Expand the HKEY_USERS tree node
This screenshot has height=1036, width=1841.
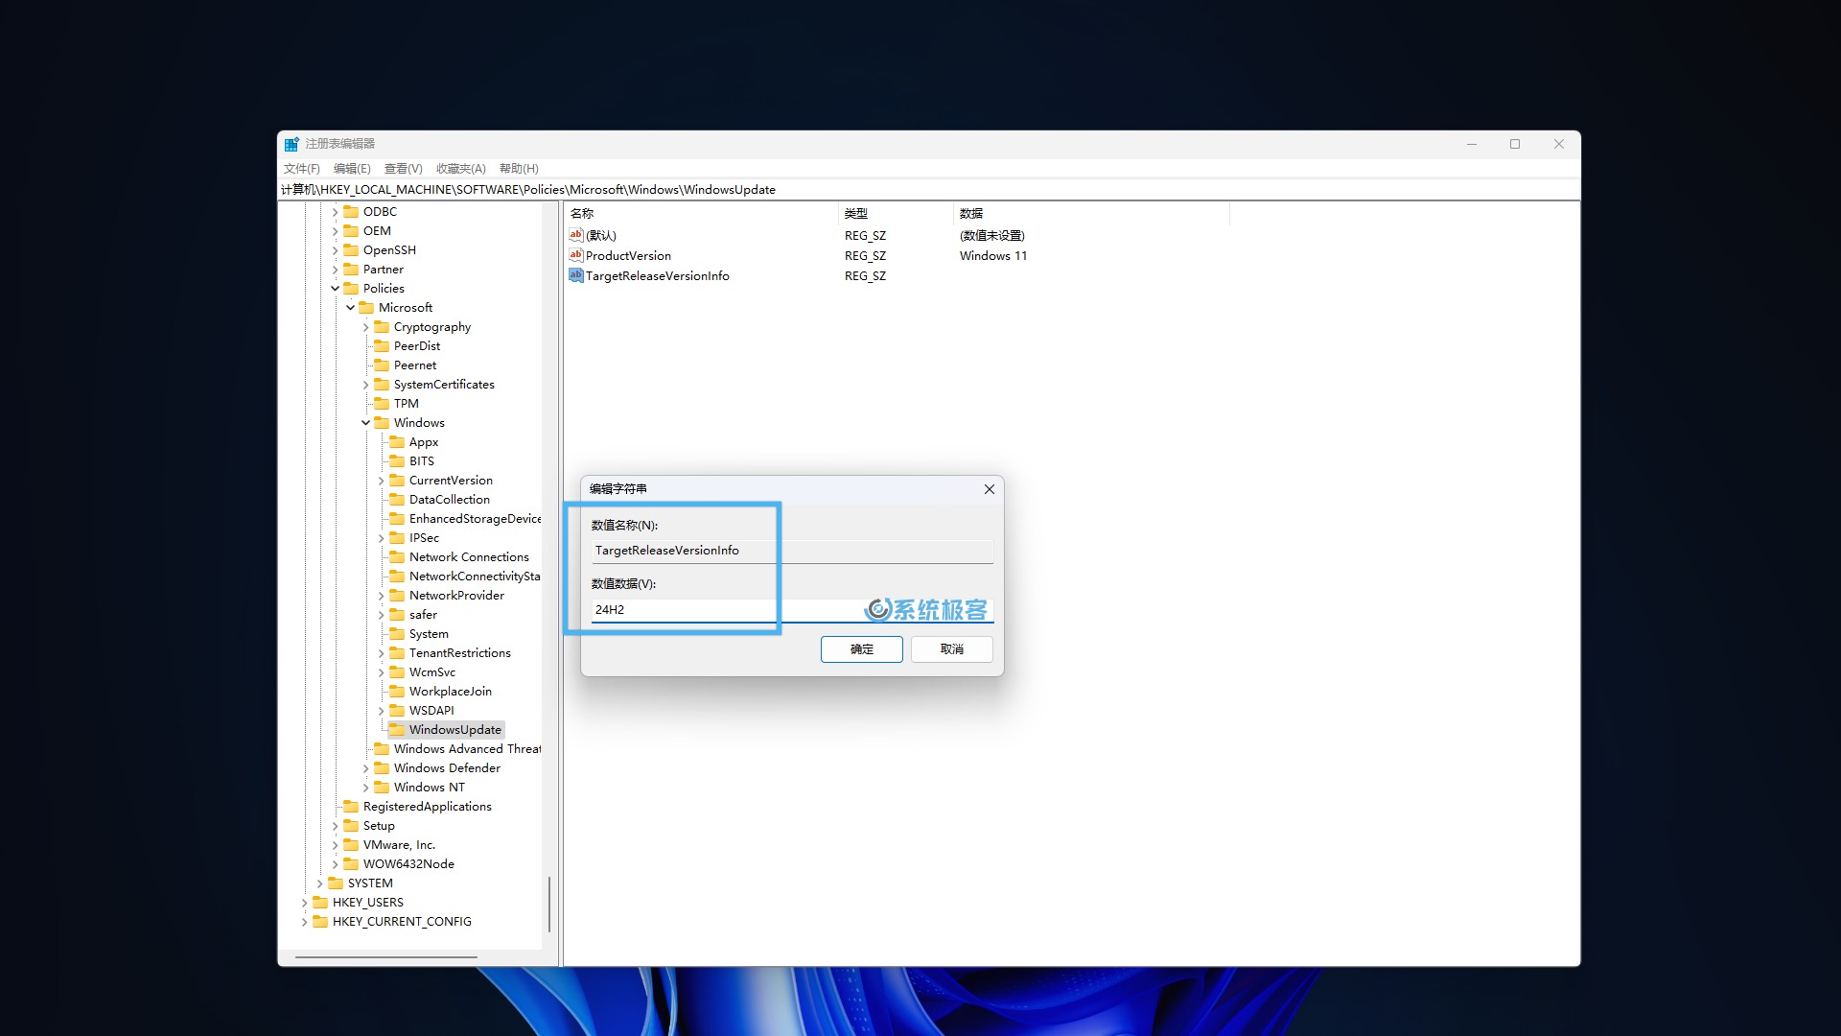click(304, 903)
